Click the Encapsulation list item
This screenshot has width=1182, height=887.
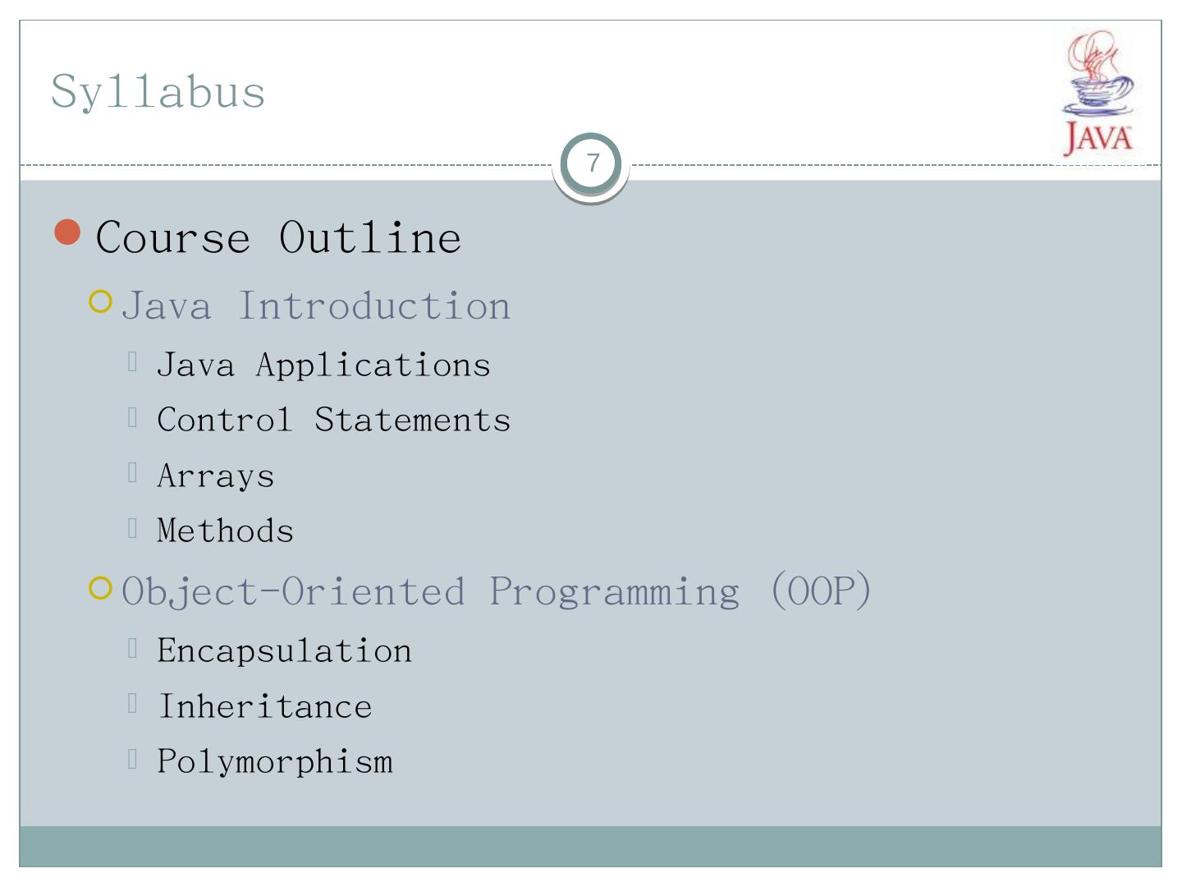pyautogui.click(x=284, y=651)
